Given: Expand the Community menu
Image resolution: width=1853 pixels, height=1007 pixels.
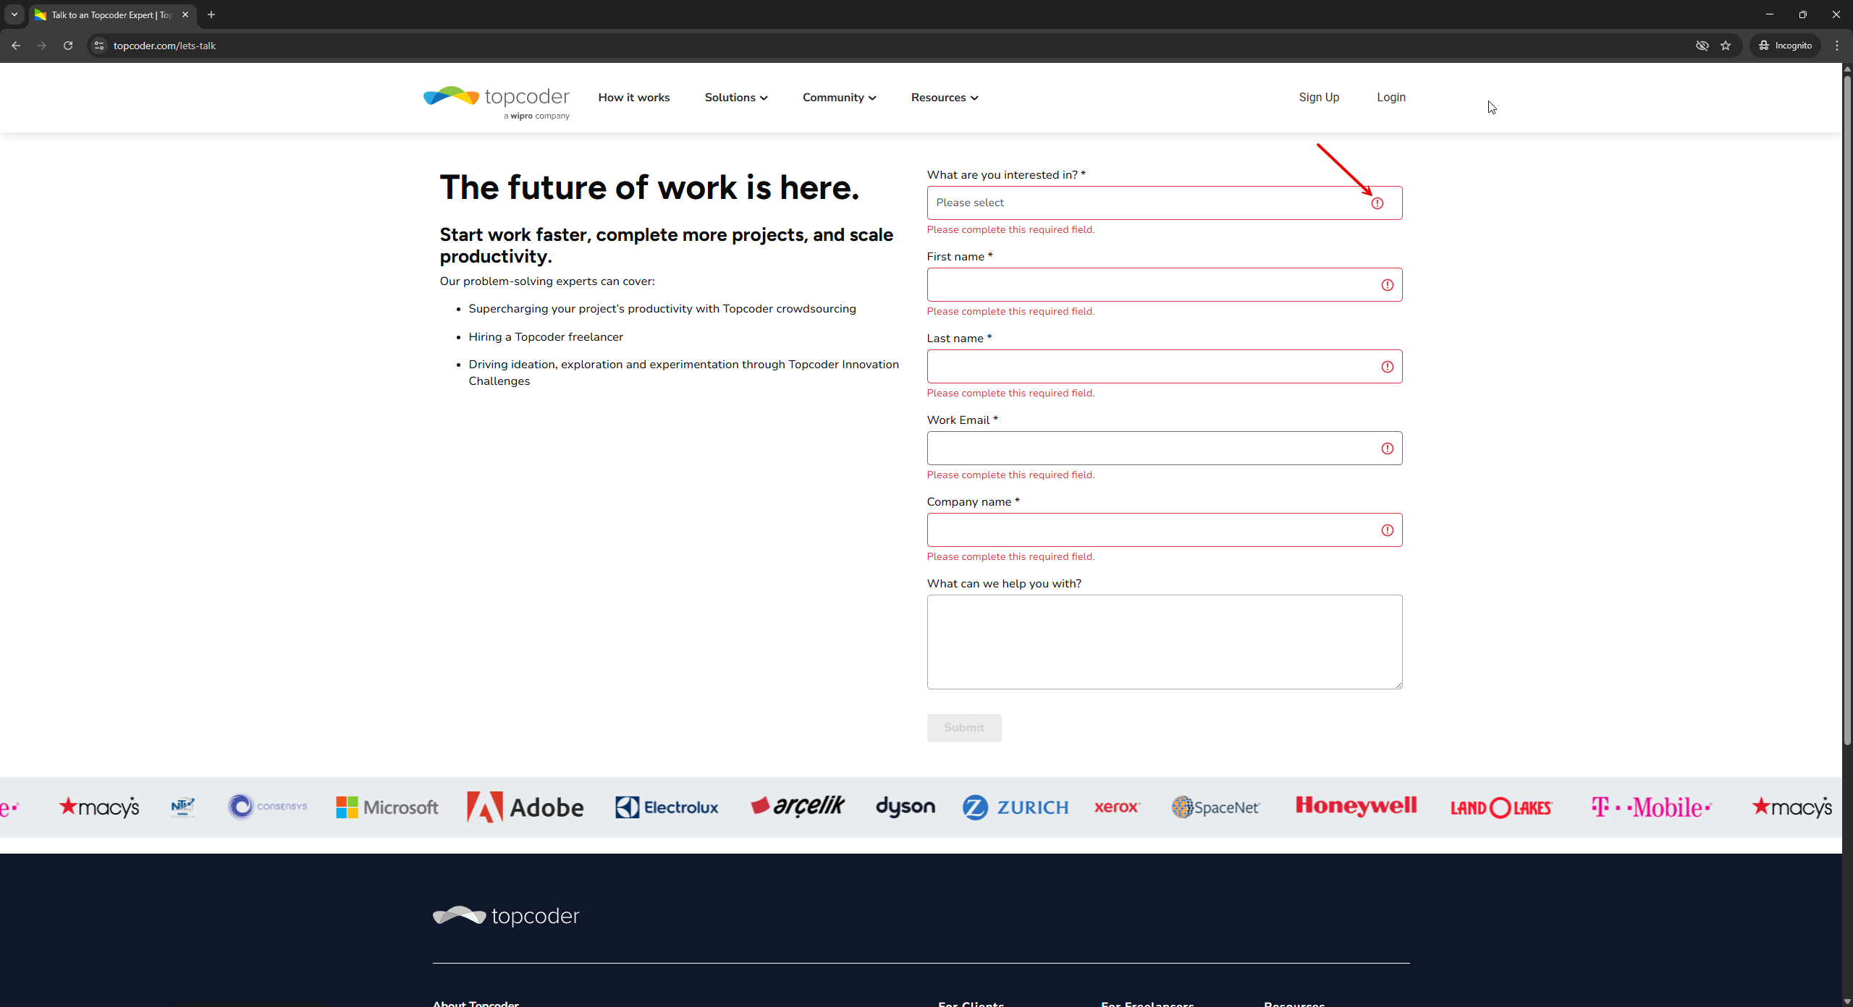Looking at the screenshot, I should point(839,98).
